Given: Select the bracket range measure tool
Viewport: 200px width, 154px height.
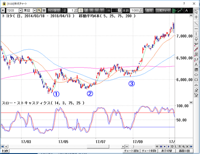Looking at the screenshot, I should pos(196,59).
